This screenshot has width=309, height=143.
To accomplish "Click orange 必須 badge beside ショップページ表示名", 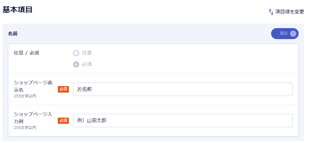I will pyautogui.click(x=63, y=90).
